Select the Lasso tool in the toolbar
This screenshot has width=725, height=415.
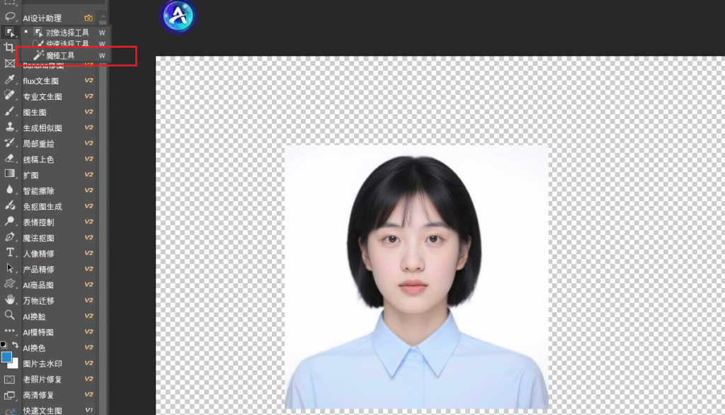point(10,16)
